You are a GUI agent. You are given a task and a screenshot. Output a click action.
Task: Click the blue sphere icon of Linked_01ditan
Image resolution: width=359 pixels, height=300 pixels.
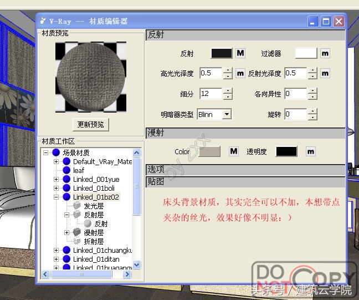pyautogui.click(x=66, y=259)
